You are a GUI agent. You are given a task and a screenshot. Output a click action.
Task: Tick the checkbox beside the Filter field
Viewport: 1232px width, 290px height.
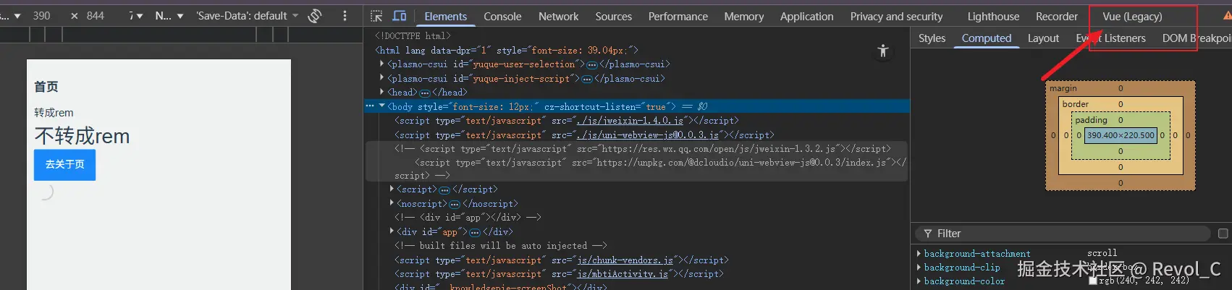[1223, 234]
